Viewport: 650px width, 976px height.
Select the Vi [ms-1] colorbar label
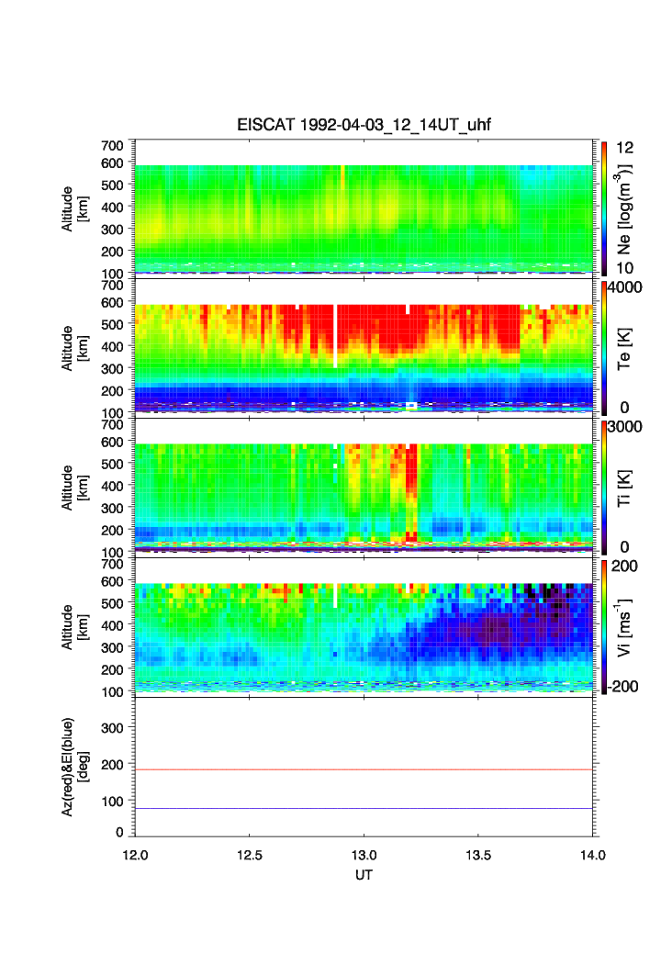coord(624,627)
